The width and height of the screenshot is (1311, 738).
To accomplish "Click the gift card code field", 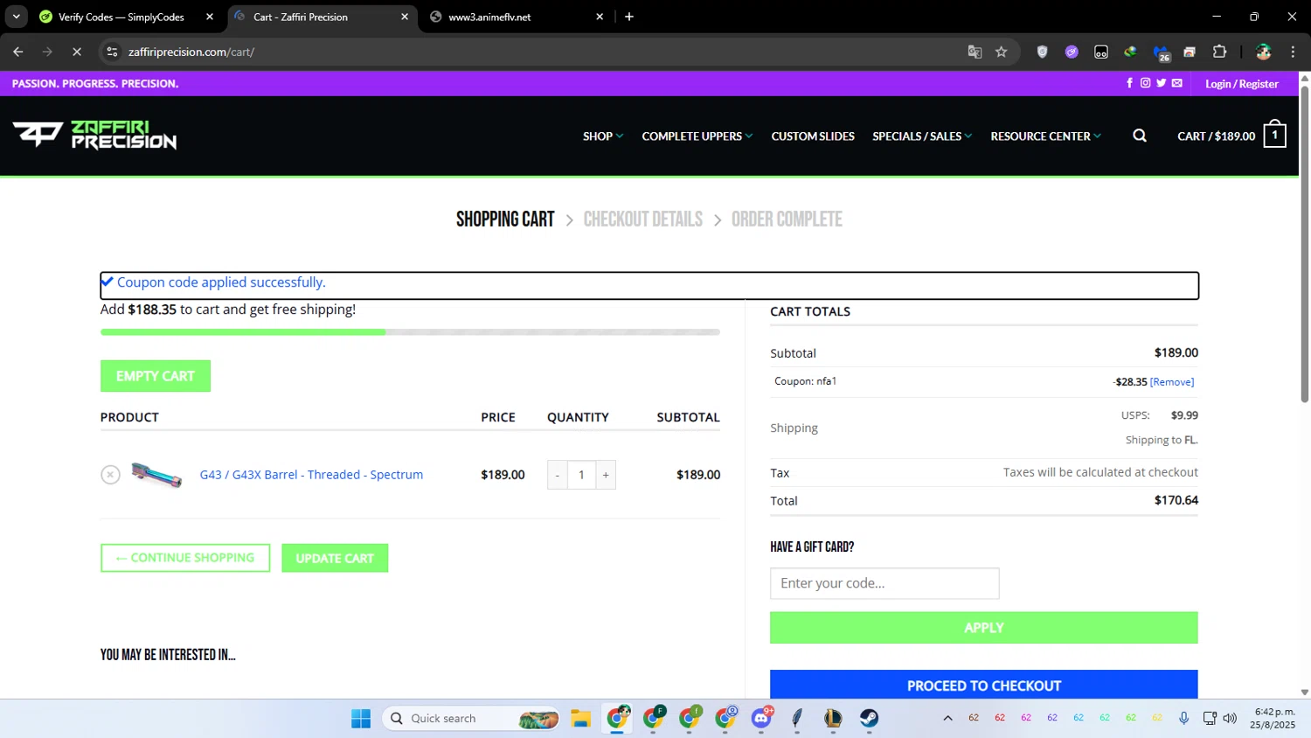I will coord(884,583).
